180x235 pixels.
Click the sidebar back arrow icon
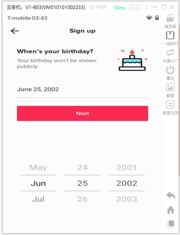coord(171,195)
